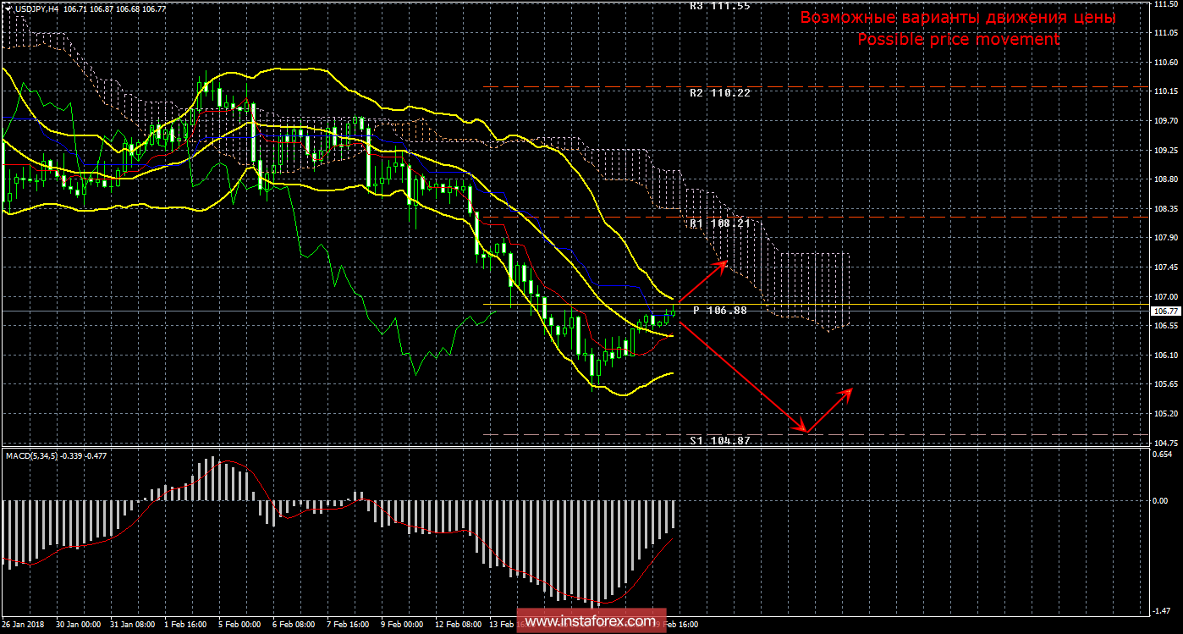The height and width of the screenshot is (634, 1183).
Task: Select the R2 110.22 resistance level label
Action: pos(718,93)
